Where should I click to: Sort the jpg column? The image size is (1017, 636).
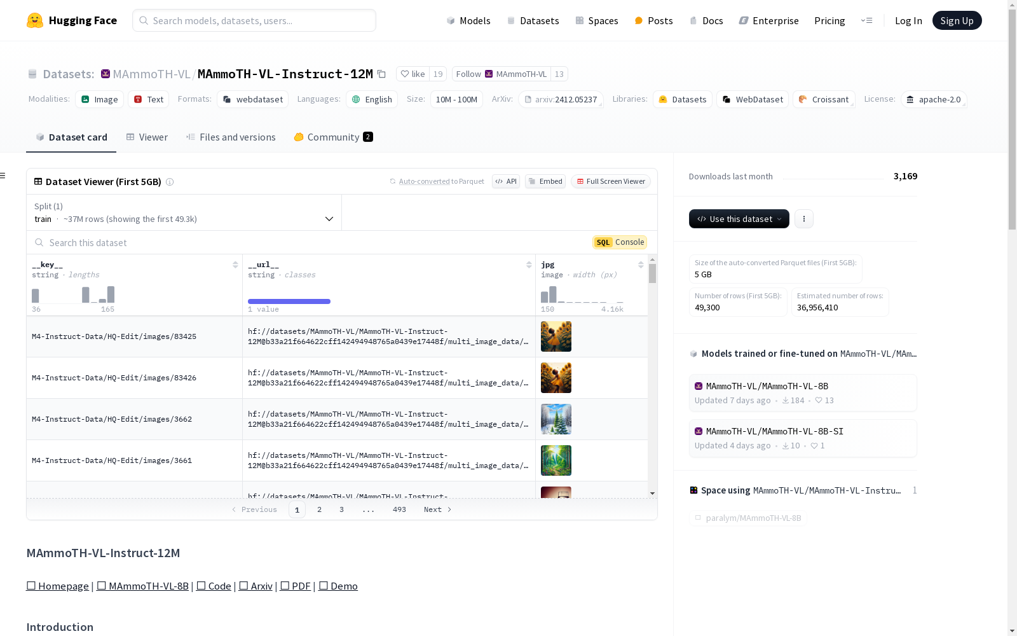[641, 265]
